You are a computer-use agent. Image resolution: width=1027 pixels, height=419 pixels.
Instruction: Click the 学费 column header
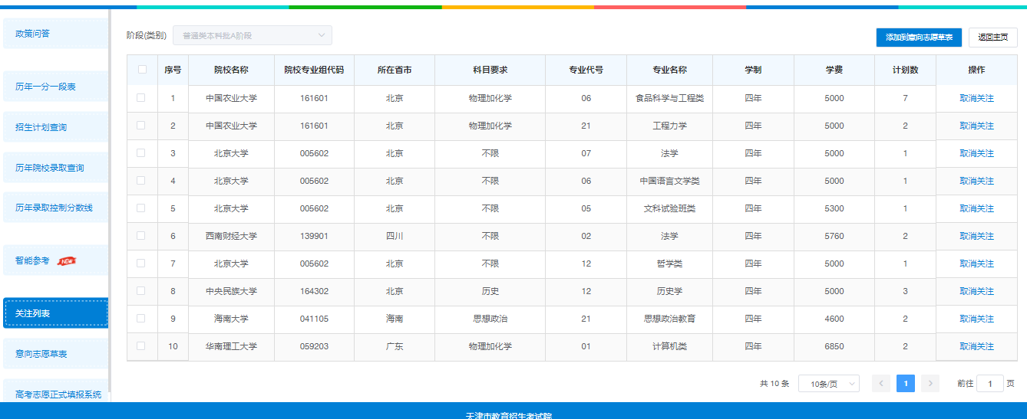point(834,70)
